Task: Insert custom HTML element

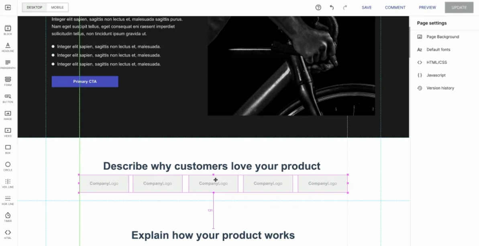Action: click(x=8, y=234)
